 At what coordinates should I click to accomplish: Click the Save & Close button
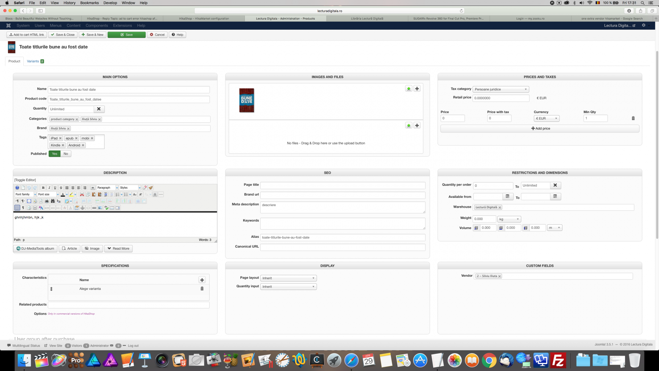coord(63,35)
